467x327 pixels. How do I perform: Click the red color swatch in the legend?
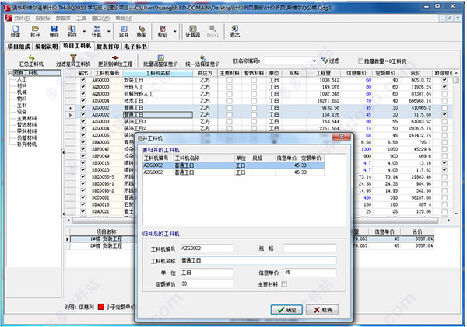pos(101,307)
